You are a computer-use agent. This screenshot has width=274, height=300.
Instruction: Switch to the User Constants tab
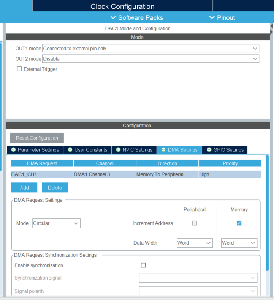87,150
